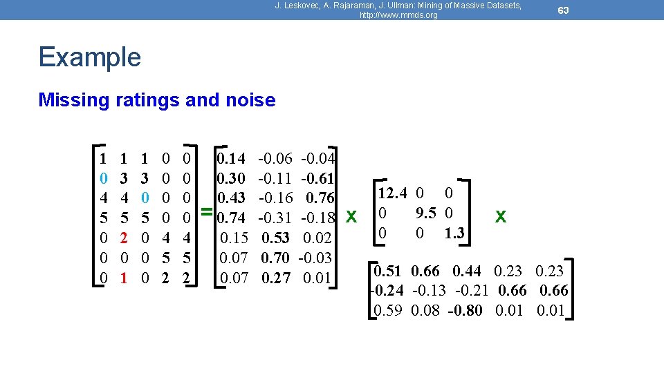Viewport: 664px width, 373px height.
Task: Select value -0.04
Action: pyautogui.click(x=317, y=158)
